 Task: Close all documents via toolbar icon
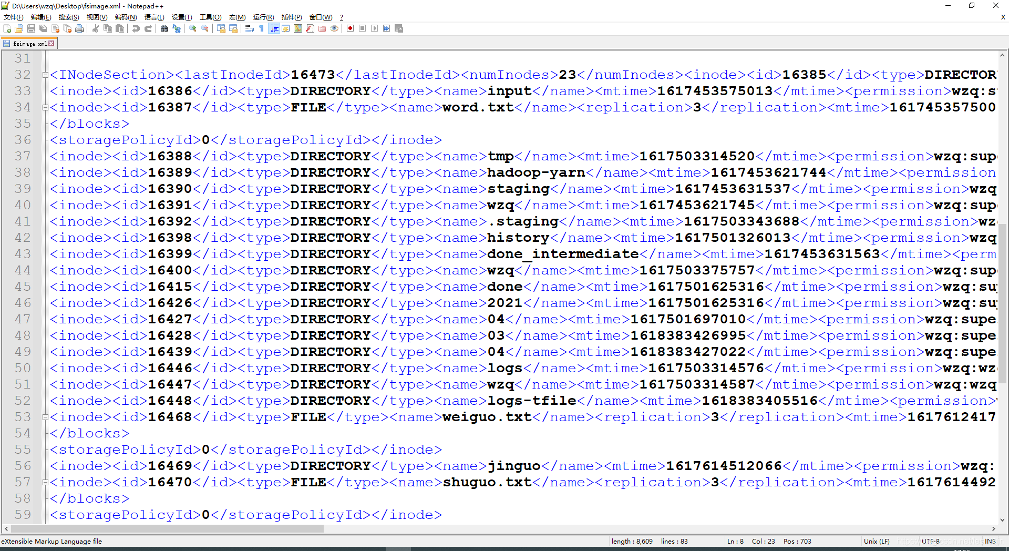(67, 28)
